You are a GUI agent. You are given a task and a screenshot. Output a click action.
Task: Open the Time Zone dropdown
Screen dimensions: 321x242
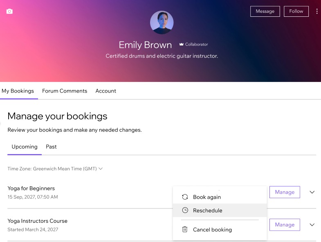tap(55, 169)
